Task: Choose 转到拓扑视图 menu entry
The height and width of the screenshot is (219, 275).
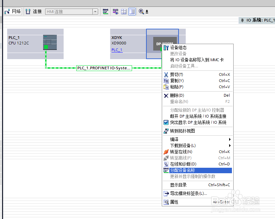Action: tap(197, 131)
